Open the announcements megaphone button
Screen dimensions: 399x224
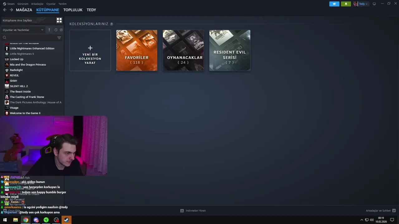coord(334,4)
